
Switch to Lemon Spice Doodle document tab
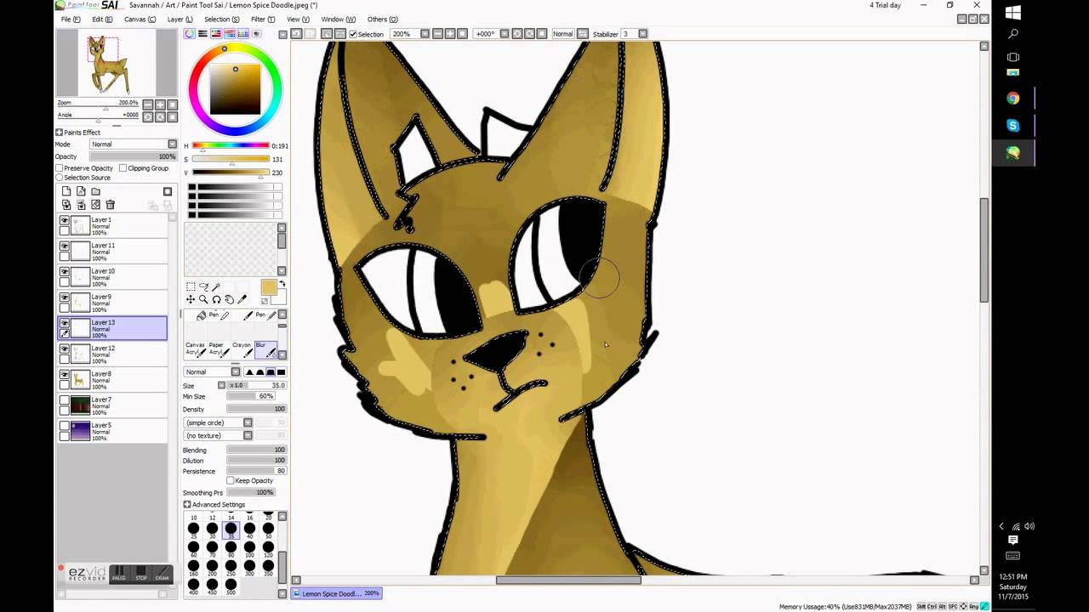point(337,593)
